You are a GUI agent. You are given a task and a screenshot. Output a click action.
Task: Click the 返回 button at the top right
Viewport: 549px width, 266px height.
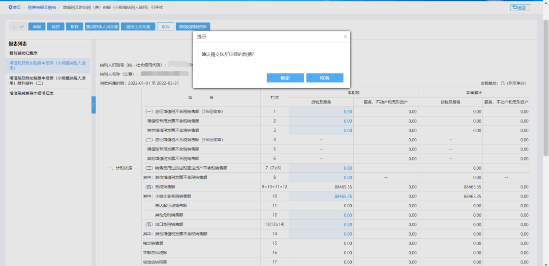coord(520,7)
